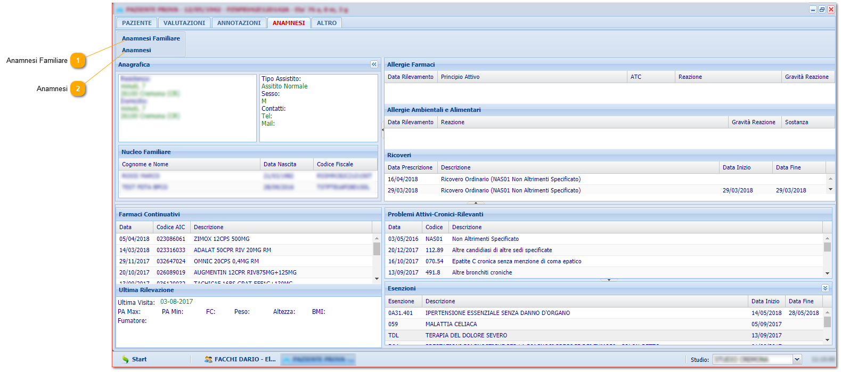This screenshot has height=372, width=841.
Task: Click the collapse handle below Ricoveri panel
Action: tap(476, 203)
